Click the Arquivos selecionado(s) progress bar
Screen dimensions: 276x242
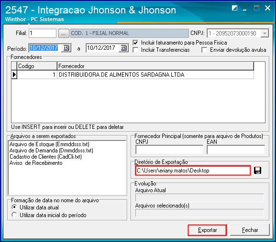199,213
